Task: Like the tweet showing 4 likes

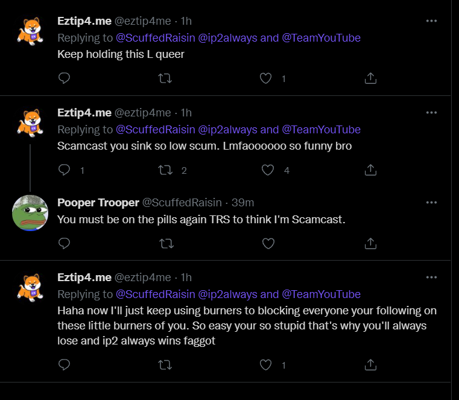Action: 268,170
